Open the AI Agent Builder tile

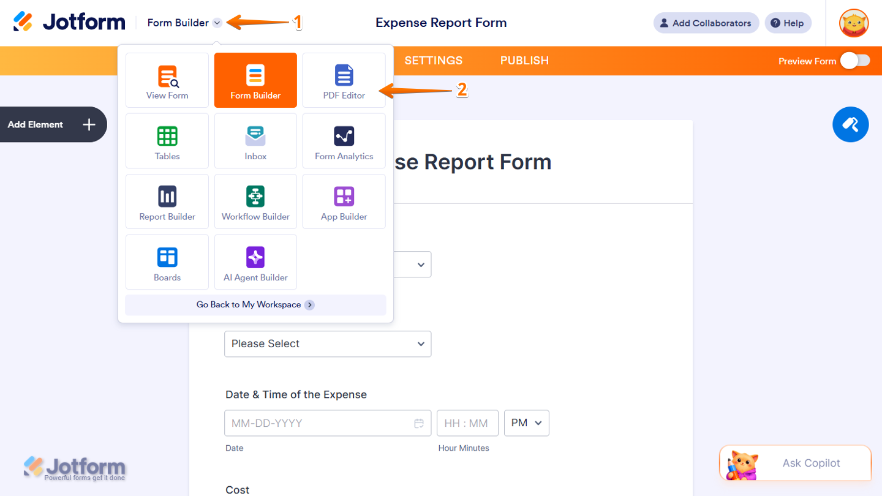pyautogui.click(x=255, y=262)
